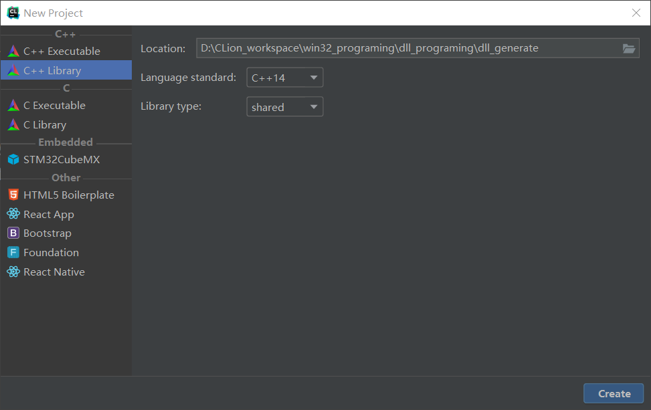This screenshot has width=651, height=410.
Task: Select the React App atom icon
Action: 13,214
